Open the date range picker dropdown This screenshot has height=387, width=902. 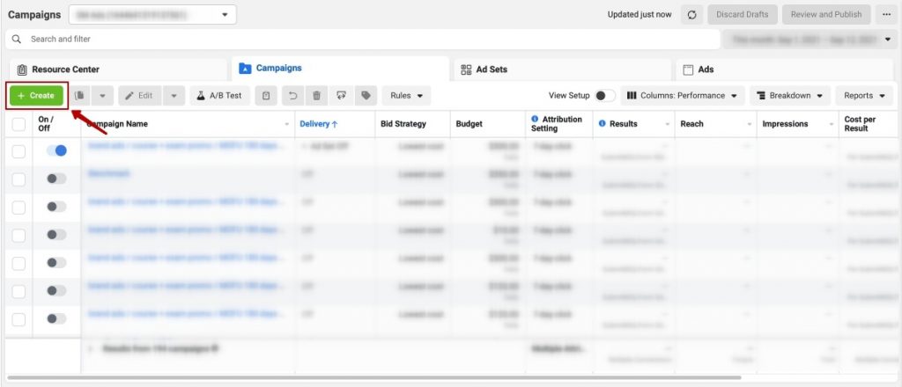(810, 39)
